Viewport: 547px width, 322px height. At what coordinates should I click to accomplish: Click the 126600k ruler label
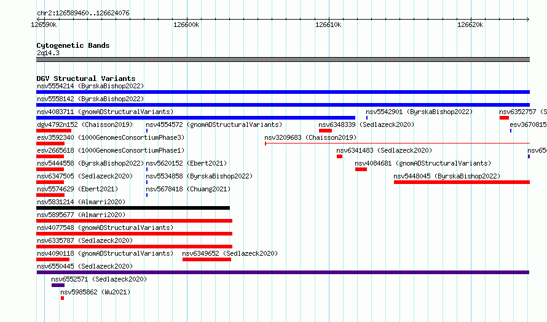click(186, 25)
